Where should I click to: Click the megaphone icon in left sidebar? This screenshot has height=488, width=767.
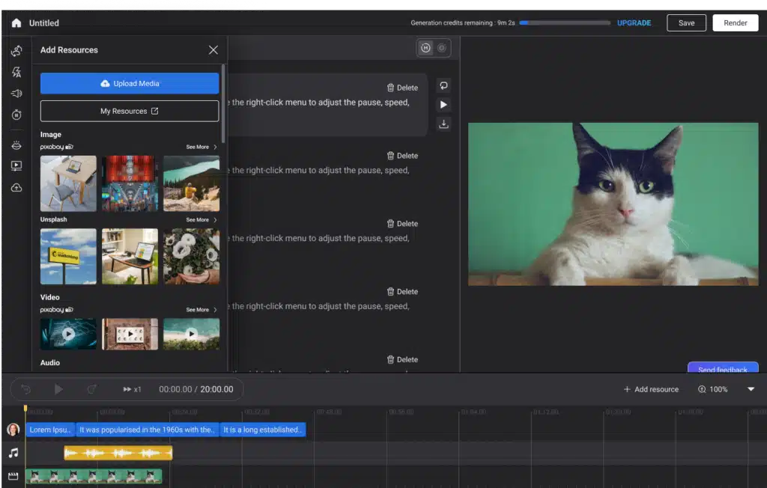(x=16, y=94)
